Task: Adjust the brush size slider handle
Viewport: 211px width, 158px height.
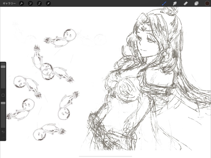Action: [3, 67]
